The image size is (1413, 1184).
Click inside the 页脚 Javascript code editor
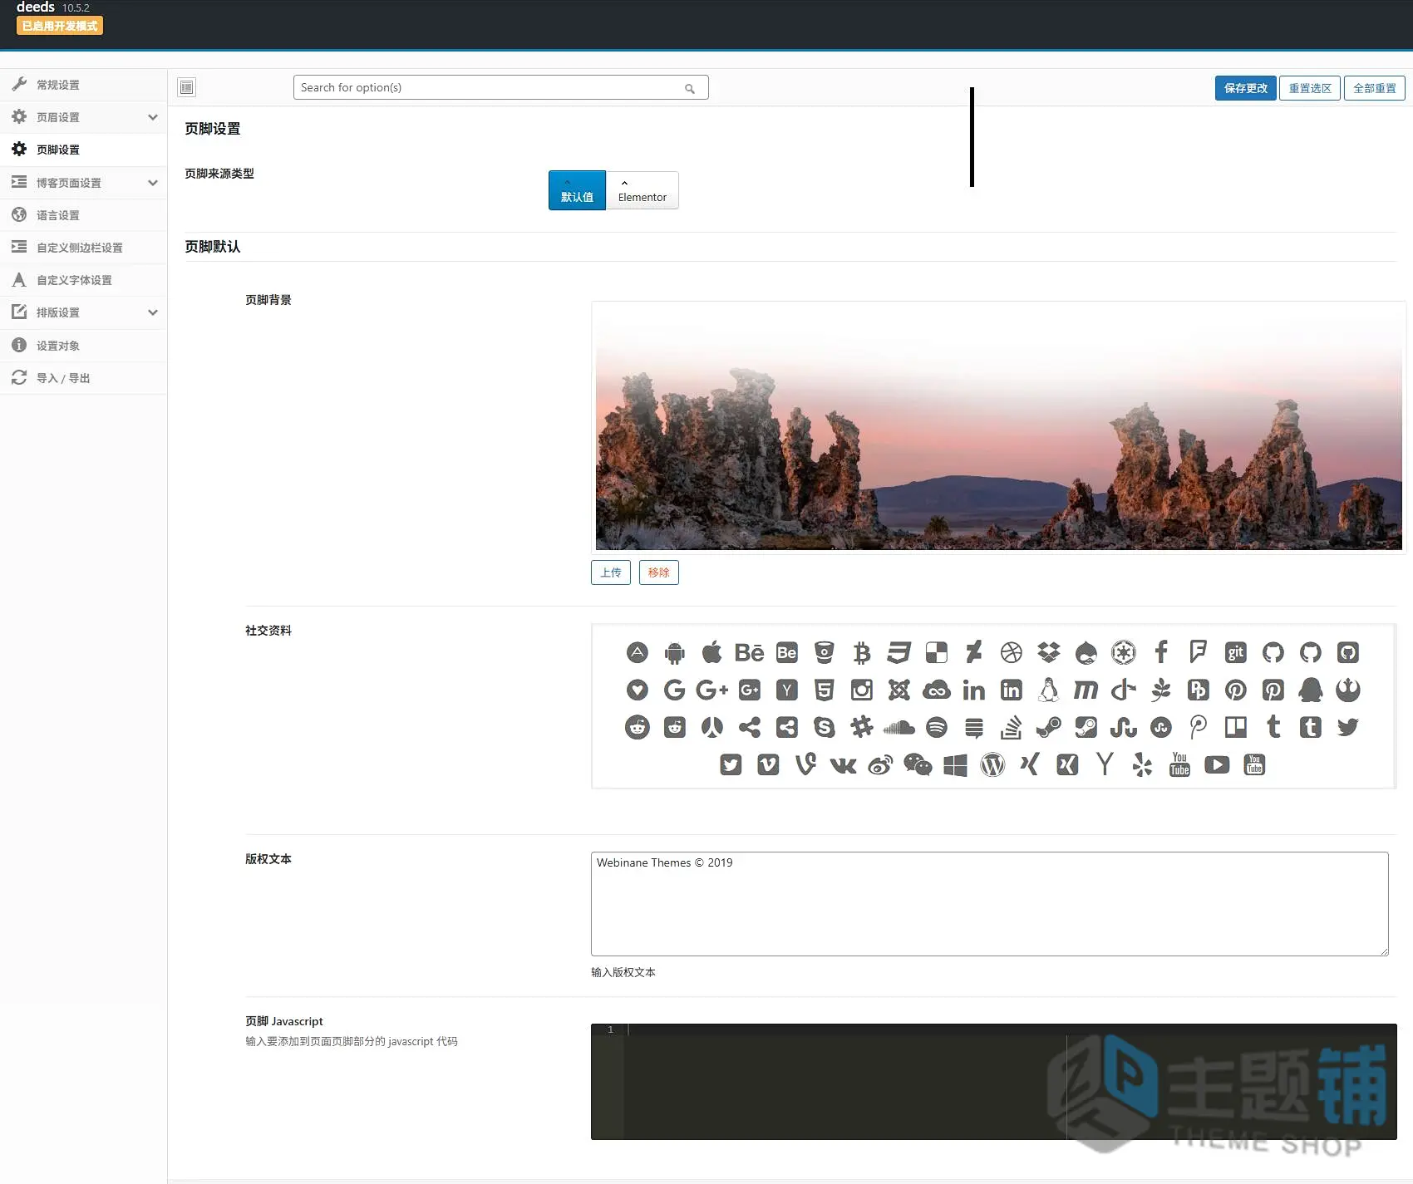pyautogui.click(x=994, y=1082)
